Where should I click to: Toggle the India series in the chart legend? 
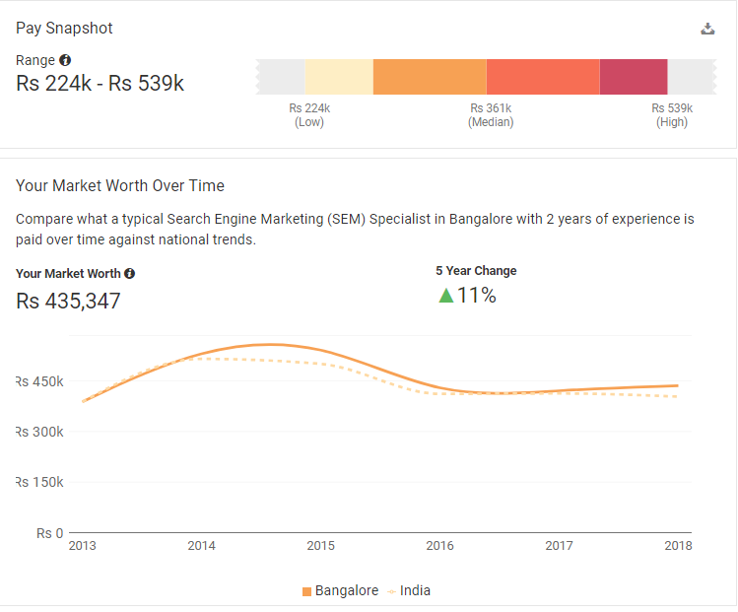click(x=409, y=591)
